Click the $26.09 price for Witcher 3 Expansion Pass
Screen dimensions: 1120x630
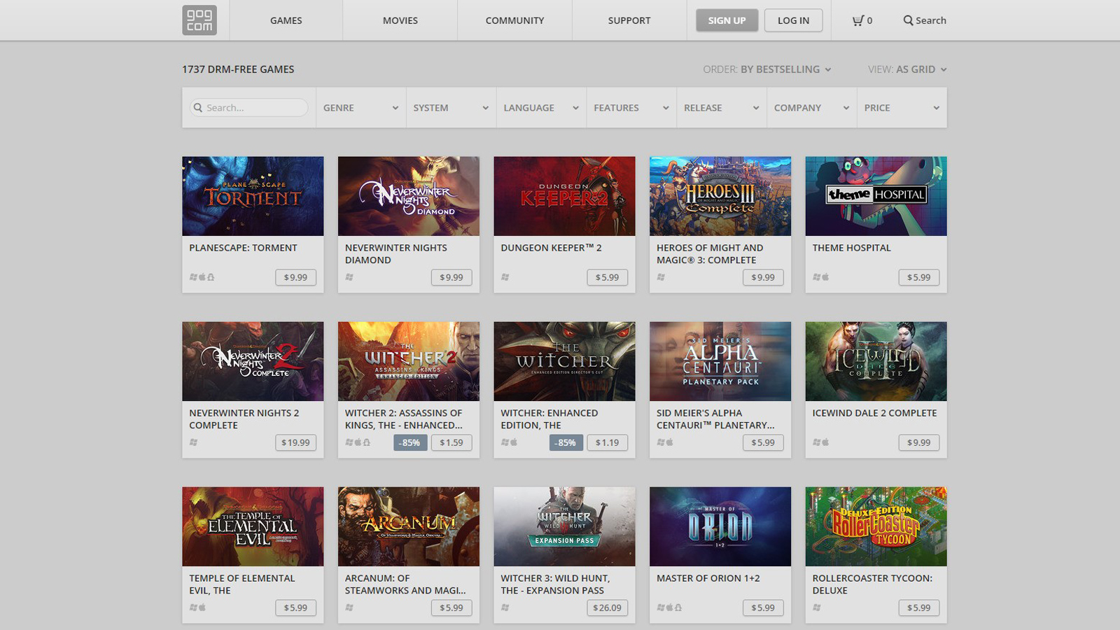click(x=607, y=608)
